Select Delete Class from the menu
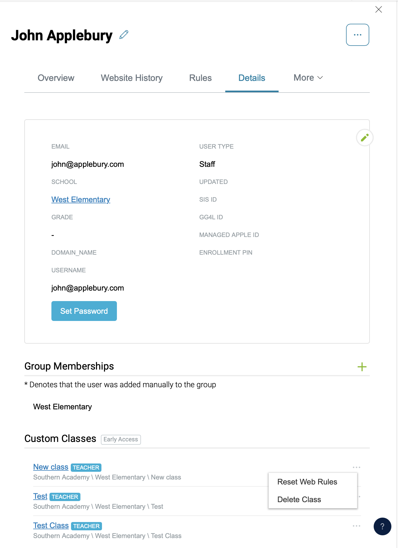 [299, 499]
